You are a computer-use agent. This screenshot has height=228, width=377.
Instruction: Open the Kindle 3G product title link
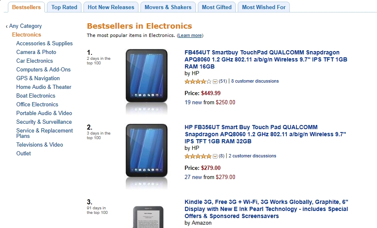tap(266, 209)
